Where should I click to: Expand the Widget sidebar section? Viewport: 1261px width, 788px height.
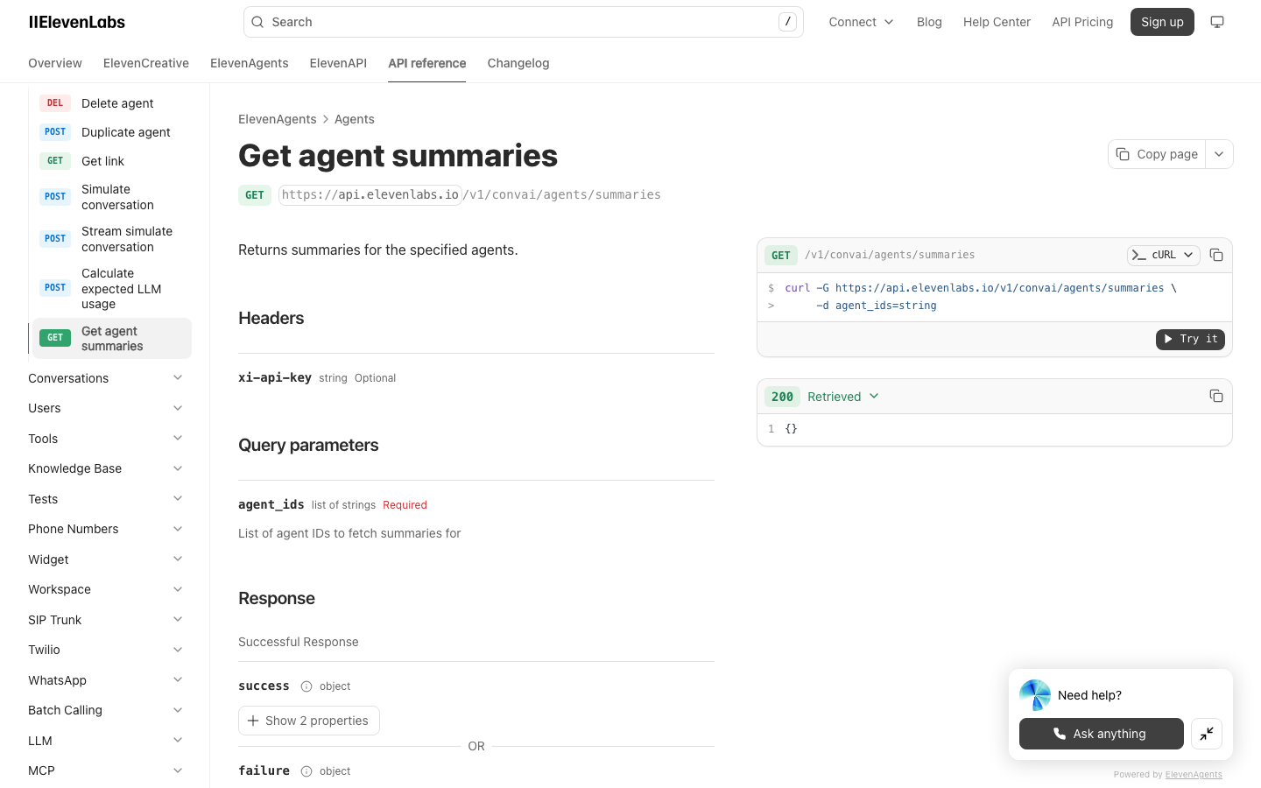tap(105, 559)
